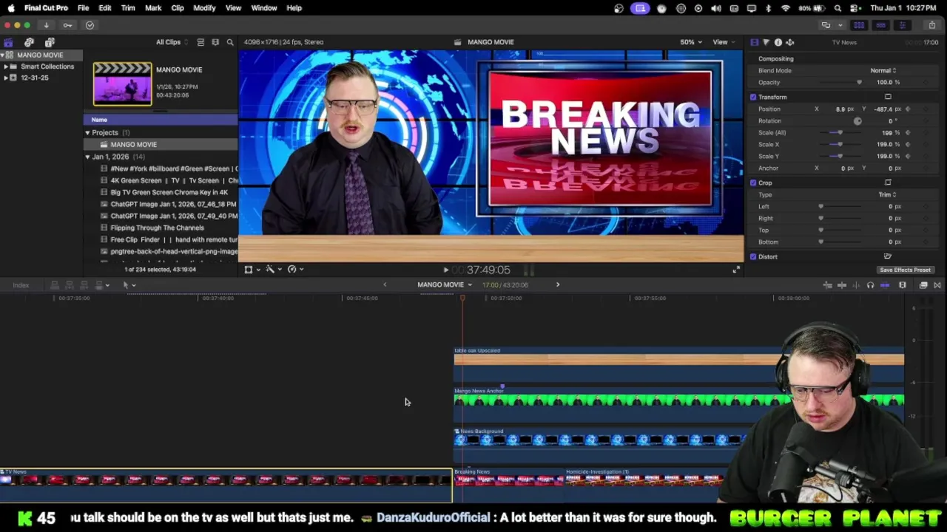Screen dimensions: 947x532
Task: Click the Scale X slider
Action: pos(840,144)
